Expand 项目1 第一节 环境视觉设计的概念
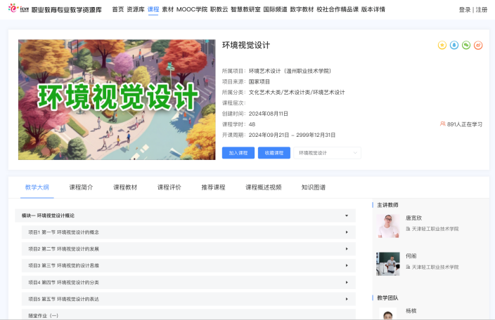The height and width of the screenshot is (320, 495). click(346, 232)
